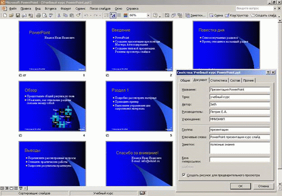Open the Сервис menu

pos(80,9)
